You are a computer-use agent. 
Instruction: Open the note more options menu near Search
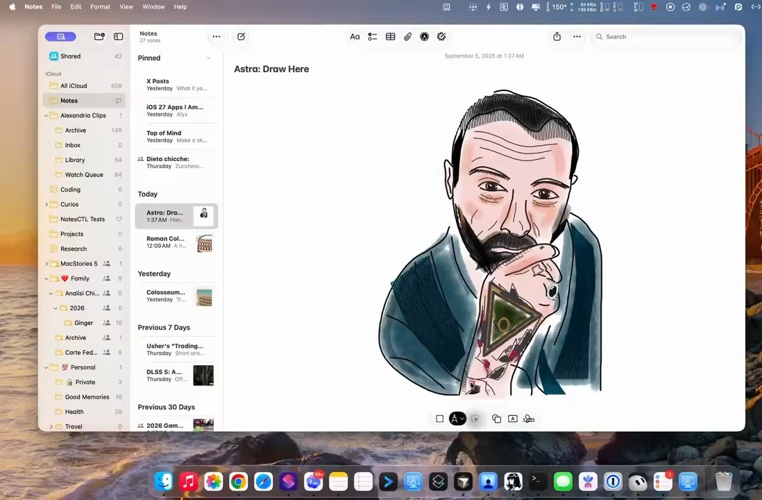point(577,37)
